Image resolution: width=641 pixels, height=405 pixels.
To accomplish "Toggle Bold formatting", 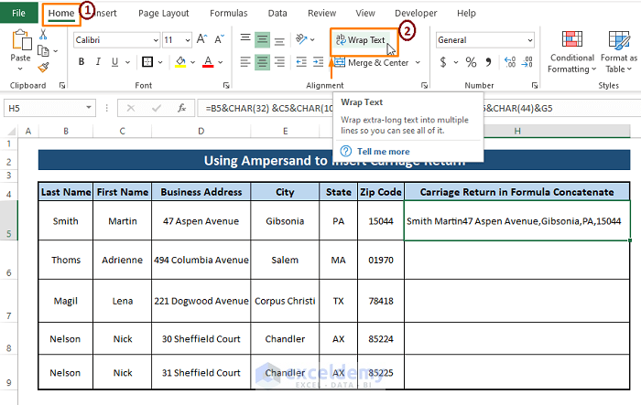I will pyautogui.click(x=81, y=62).
